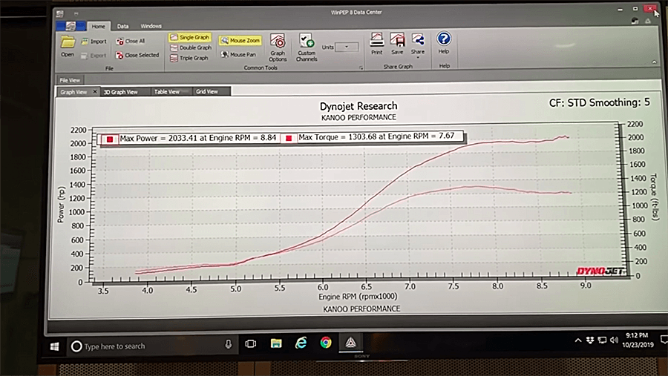Viewport: 668px width, 376px height.
Task: Open the Common Tools dialog launcher
Action: [x=361, y=67]
